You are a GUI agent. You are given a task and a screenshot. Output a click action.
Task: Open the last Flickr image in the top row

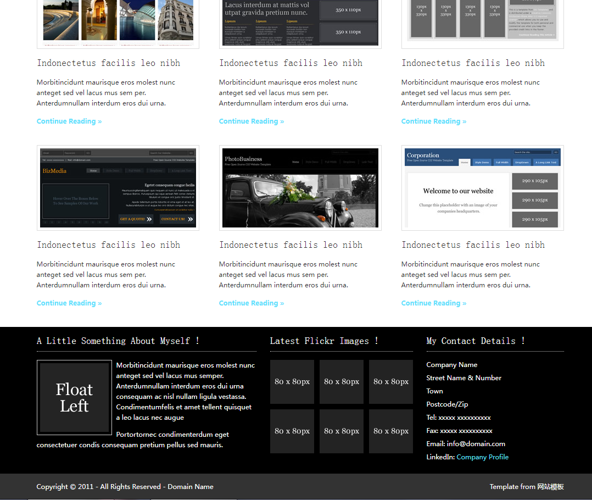(391, 382)
